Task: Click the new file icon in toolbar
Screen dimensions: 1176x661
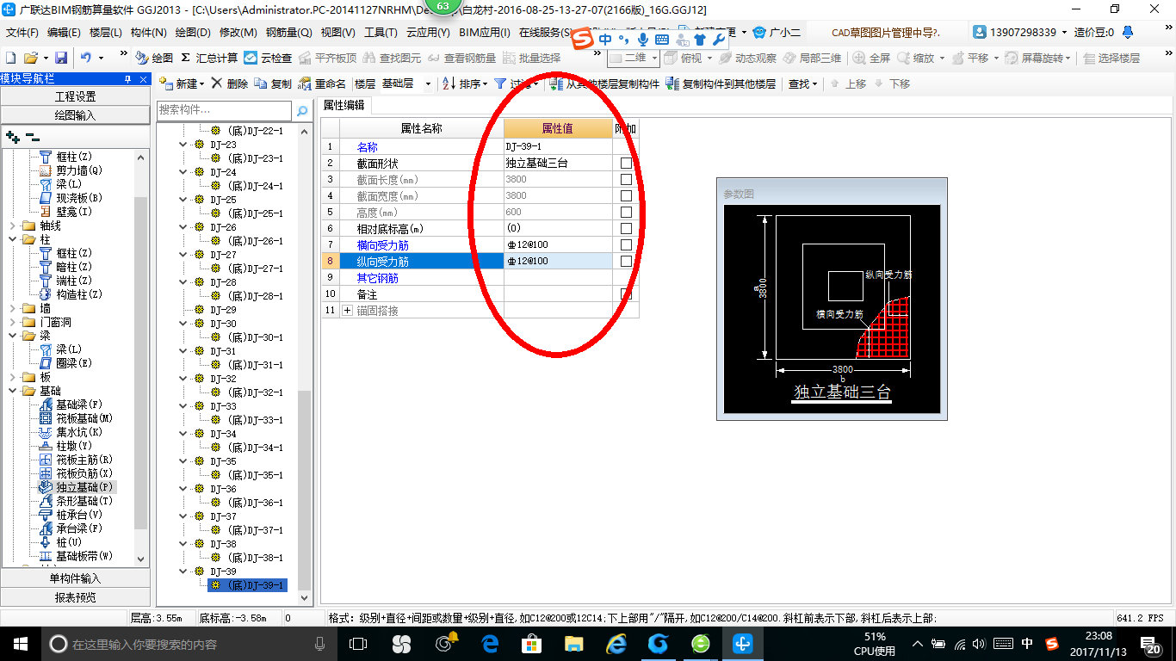Action: point(10,58)
